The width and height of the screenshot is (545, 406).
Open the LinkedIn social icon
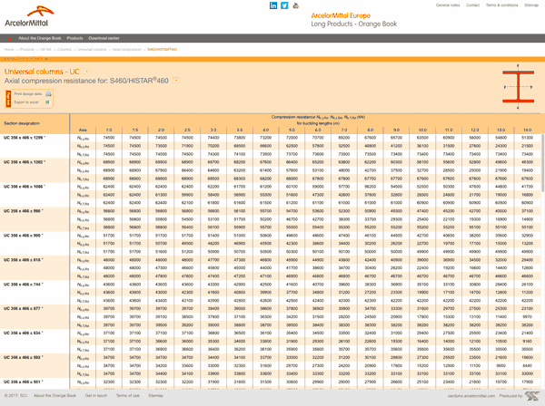pos(273,5)
